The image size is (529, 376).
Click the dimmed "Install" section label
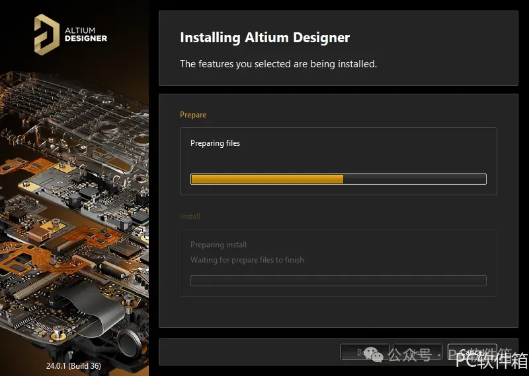point(190,216)
